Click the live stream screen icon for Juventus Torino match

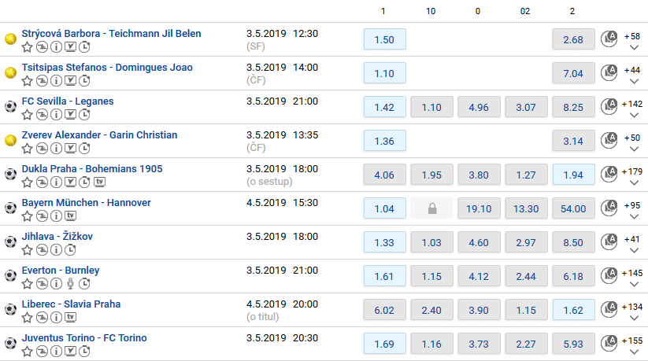point(70,351)
